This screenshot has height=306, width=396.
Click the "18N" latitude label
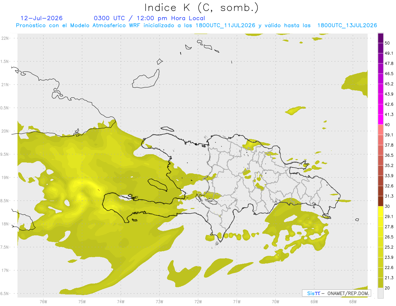click(5, 224)
